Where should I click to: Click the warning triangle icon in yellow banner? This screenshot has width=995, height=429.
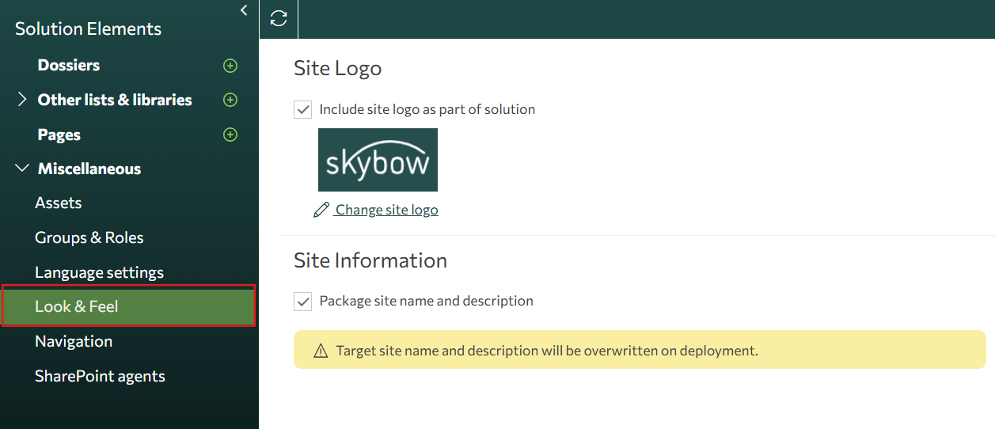click(x=321, y=351)
